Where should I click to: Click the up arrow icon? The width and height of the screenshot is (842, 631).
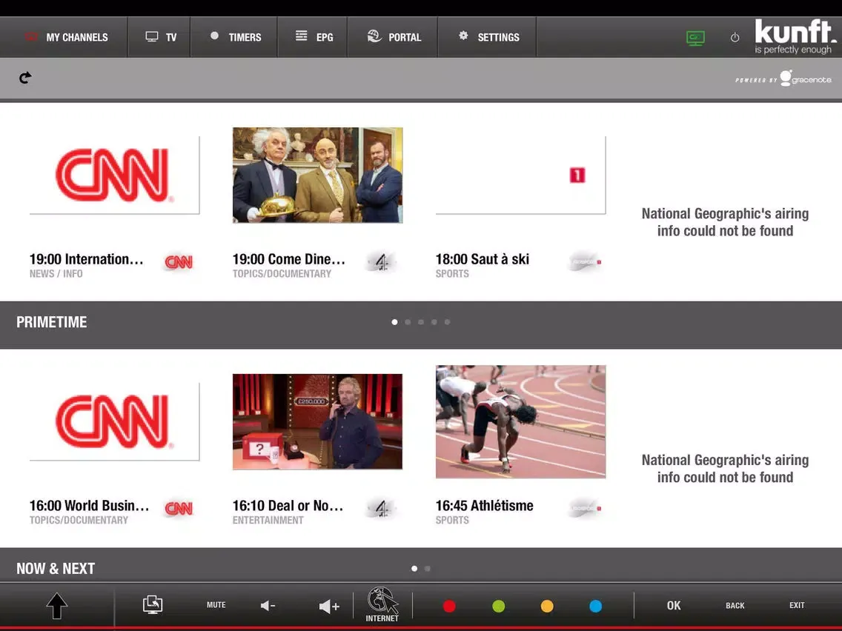click(x=57, y=607)
